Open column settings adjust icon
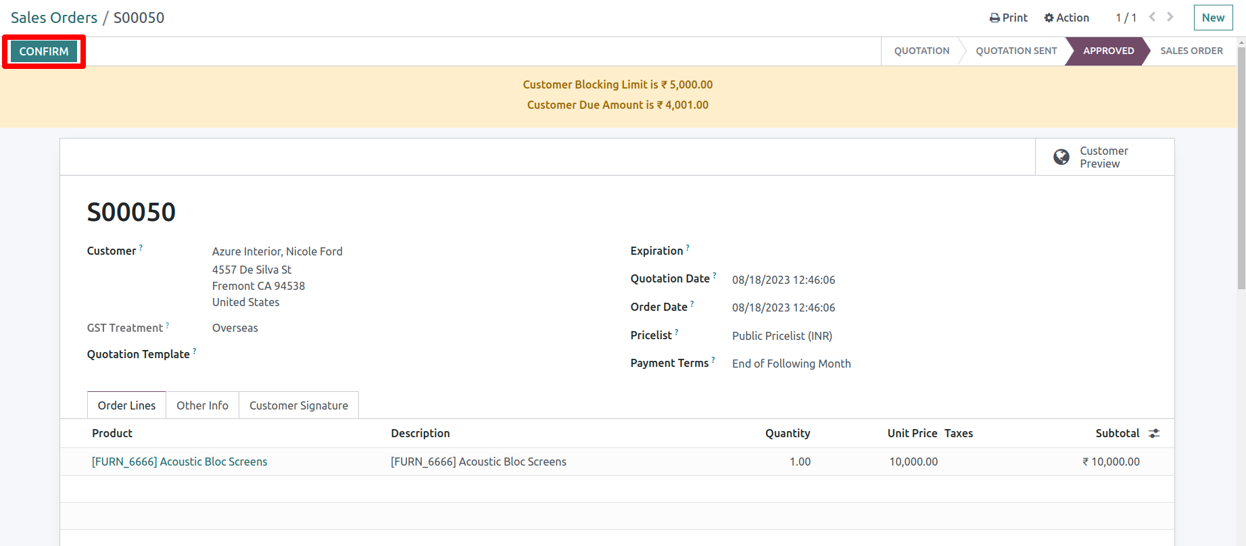 [x=1154, y=434]
